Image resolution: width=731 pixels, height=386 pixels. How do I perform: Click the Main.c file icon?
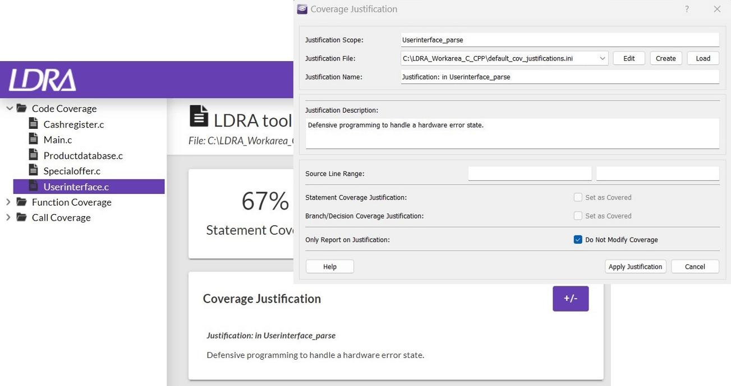(x=34, y=139)
